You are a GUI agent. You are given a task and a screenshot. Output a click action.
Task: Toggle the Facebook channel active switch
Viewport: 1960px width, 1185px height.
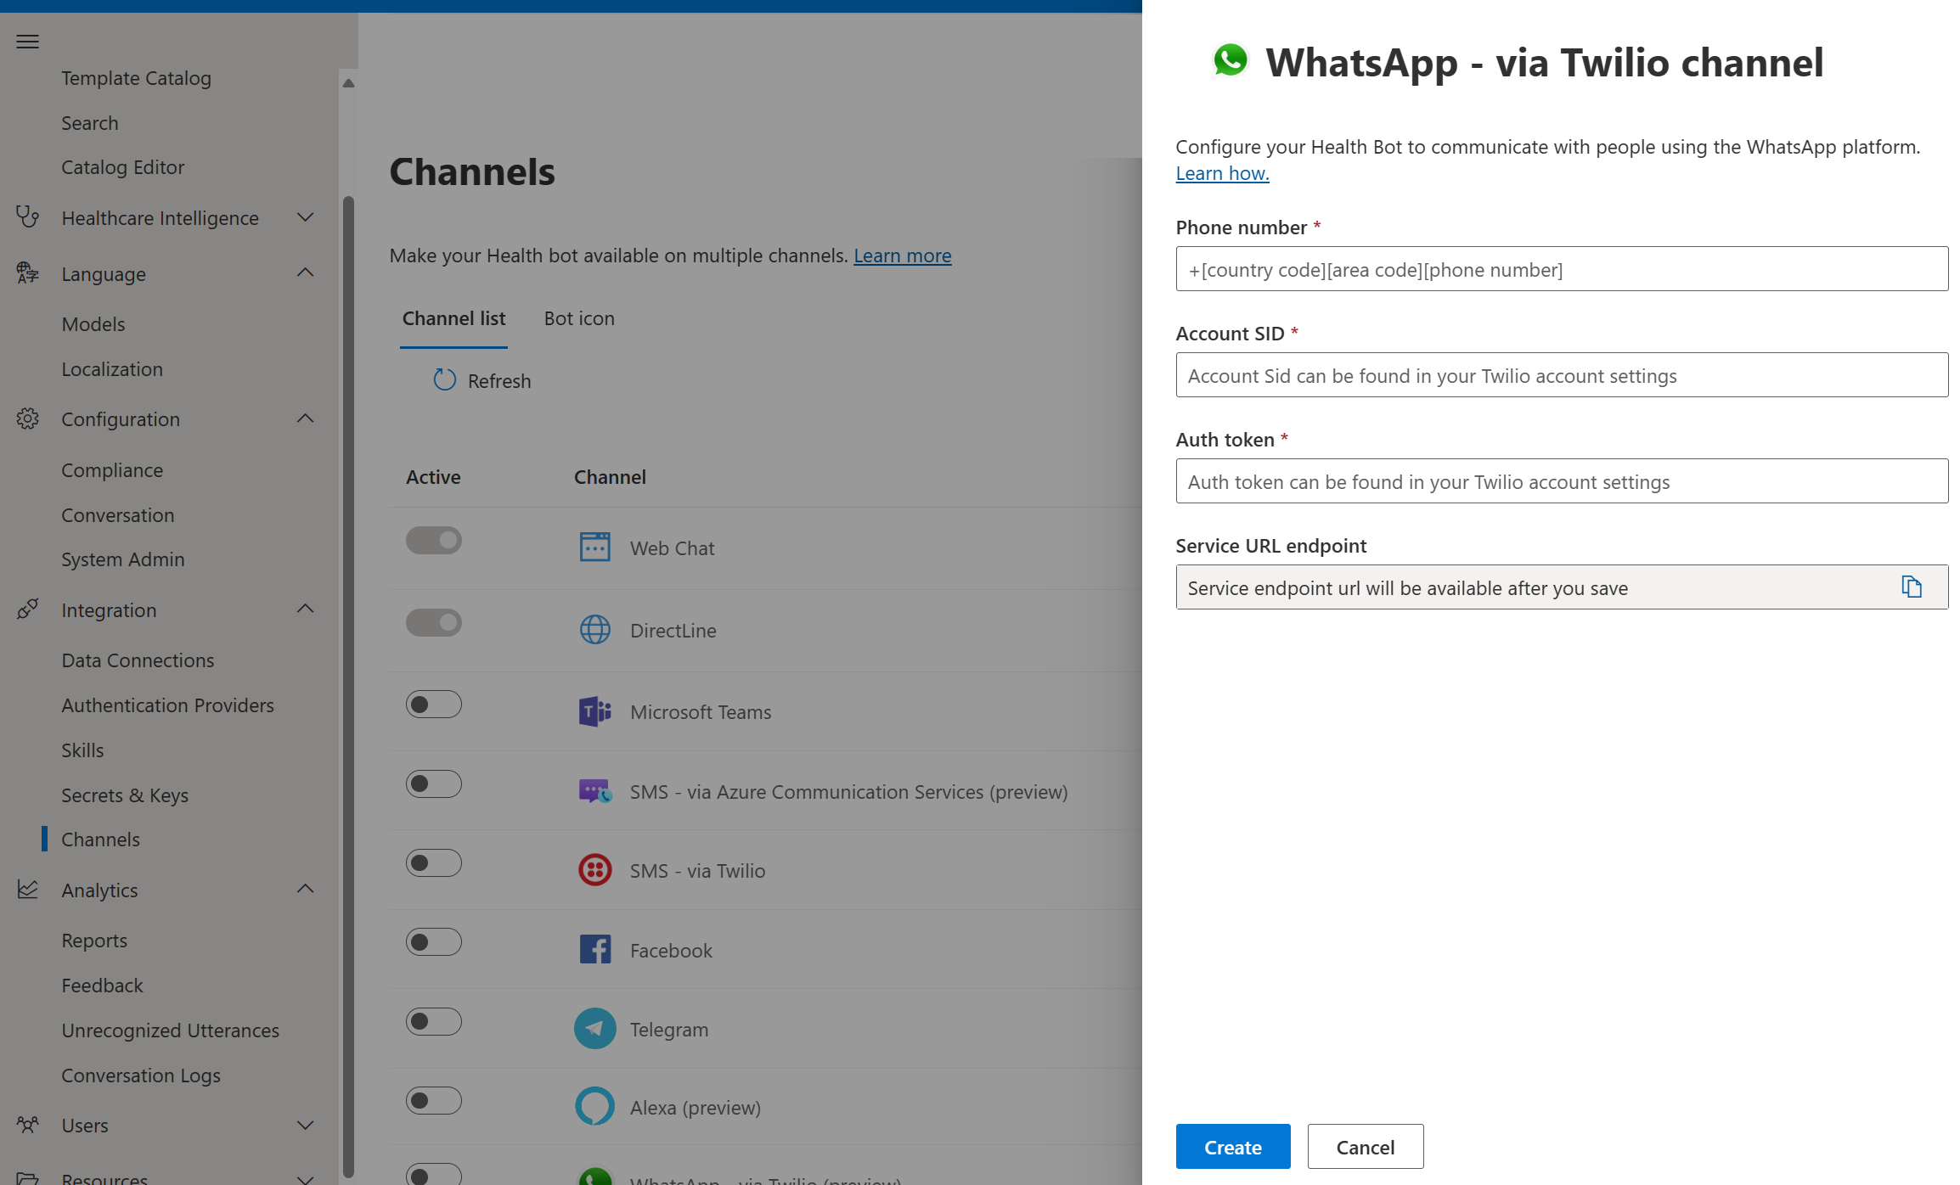(x=434, y=941)
